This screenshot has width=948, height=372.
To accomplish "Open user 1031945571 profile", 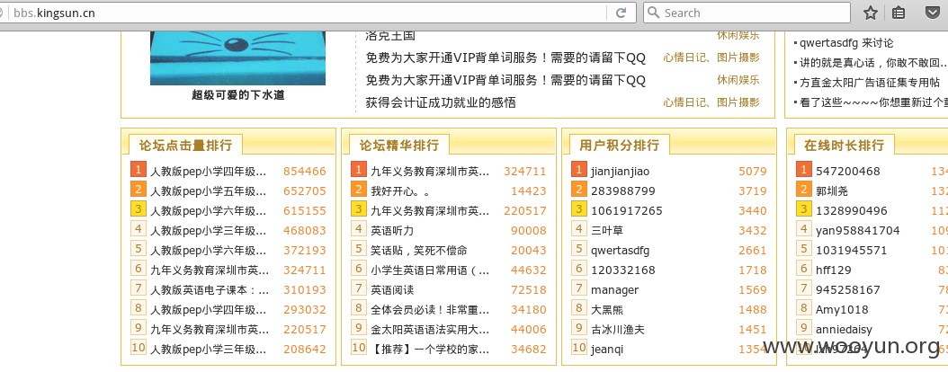I will pos(851,251).
